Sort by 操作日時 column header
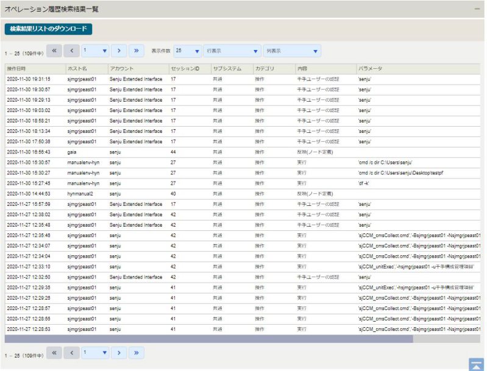 pos(35,69)
